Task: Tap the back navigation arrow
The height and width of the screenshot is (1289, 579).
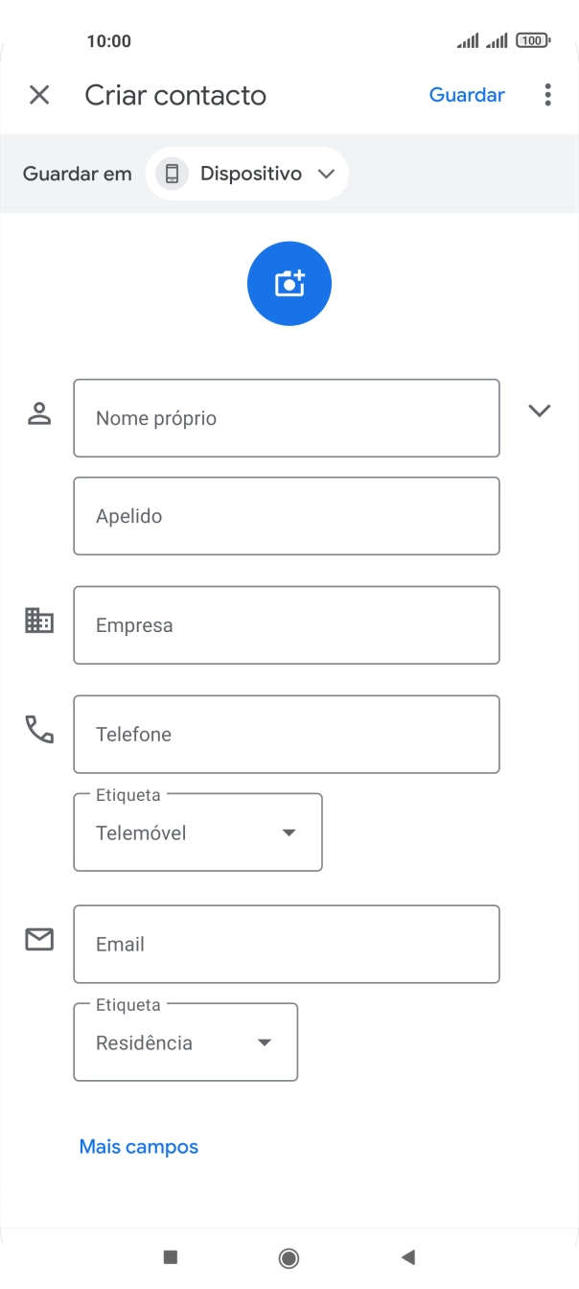Action: (408, 1257)
